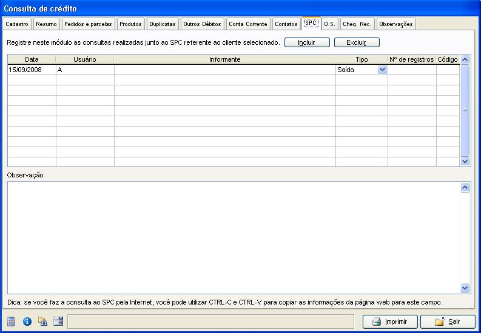Click the Informante column header
Image resolution: width=481 pixels, height=333 pixels.
(224, 59)
